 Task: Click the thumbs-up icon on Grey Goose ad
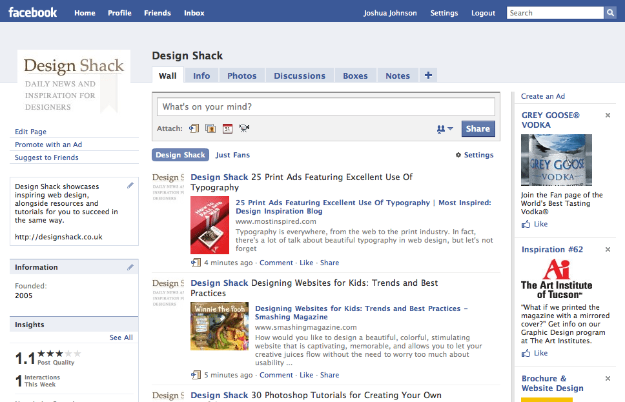click(x=526, y=224)
